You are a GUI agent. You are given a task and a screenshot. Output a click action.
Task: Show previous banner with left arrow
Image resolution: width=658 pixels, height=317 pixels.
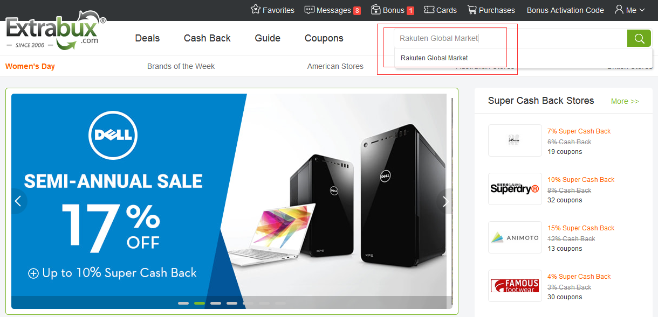18,201
